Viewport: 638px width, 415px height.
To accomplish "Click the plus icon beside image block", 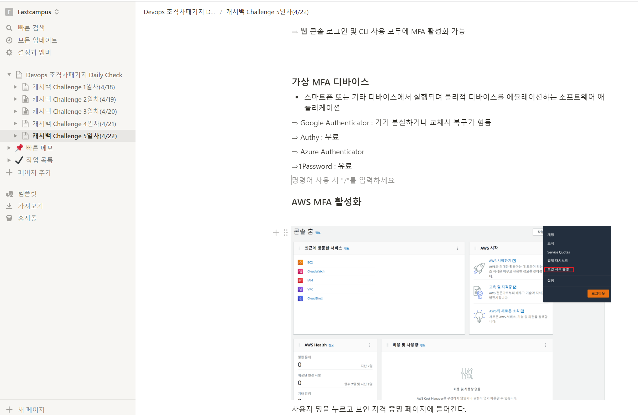I will coord(276,233).
